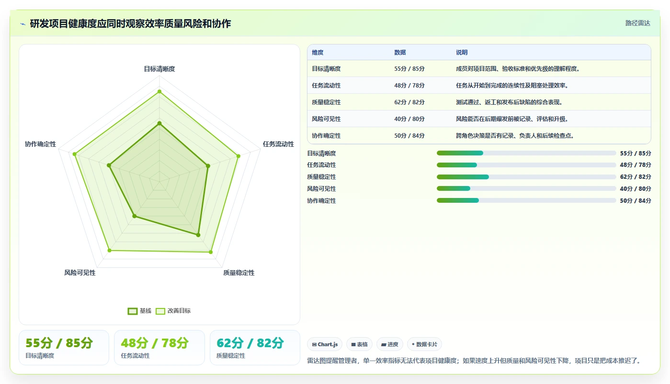
Task: Click the 协作确定性 radar axis label
Action: coord(40,144)
